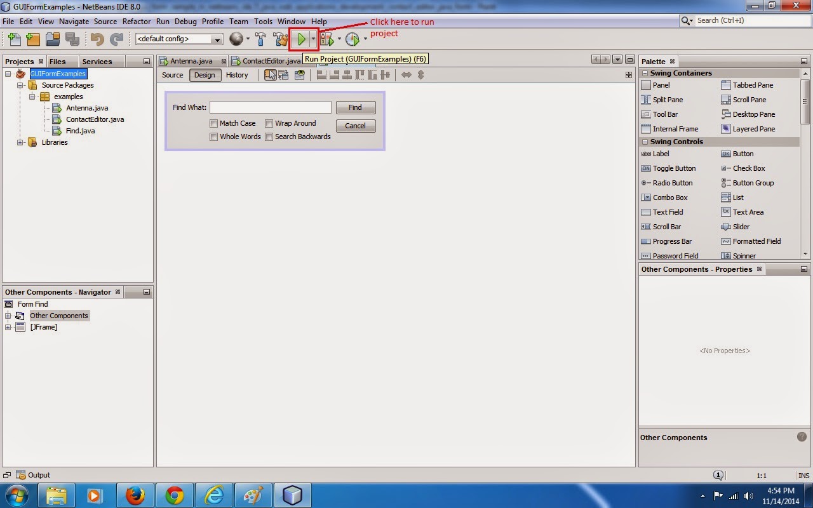Pick Toggle Button component in Palette
This screenshot has height=508, width=813.
pos(668,168)
